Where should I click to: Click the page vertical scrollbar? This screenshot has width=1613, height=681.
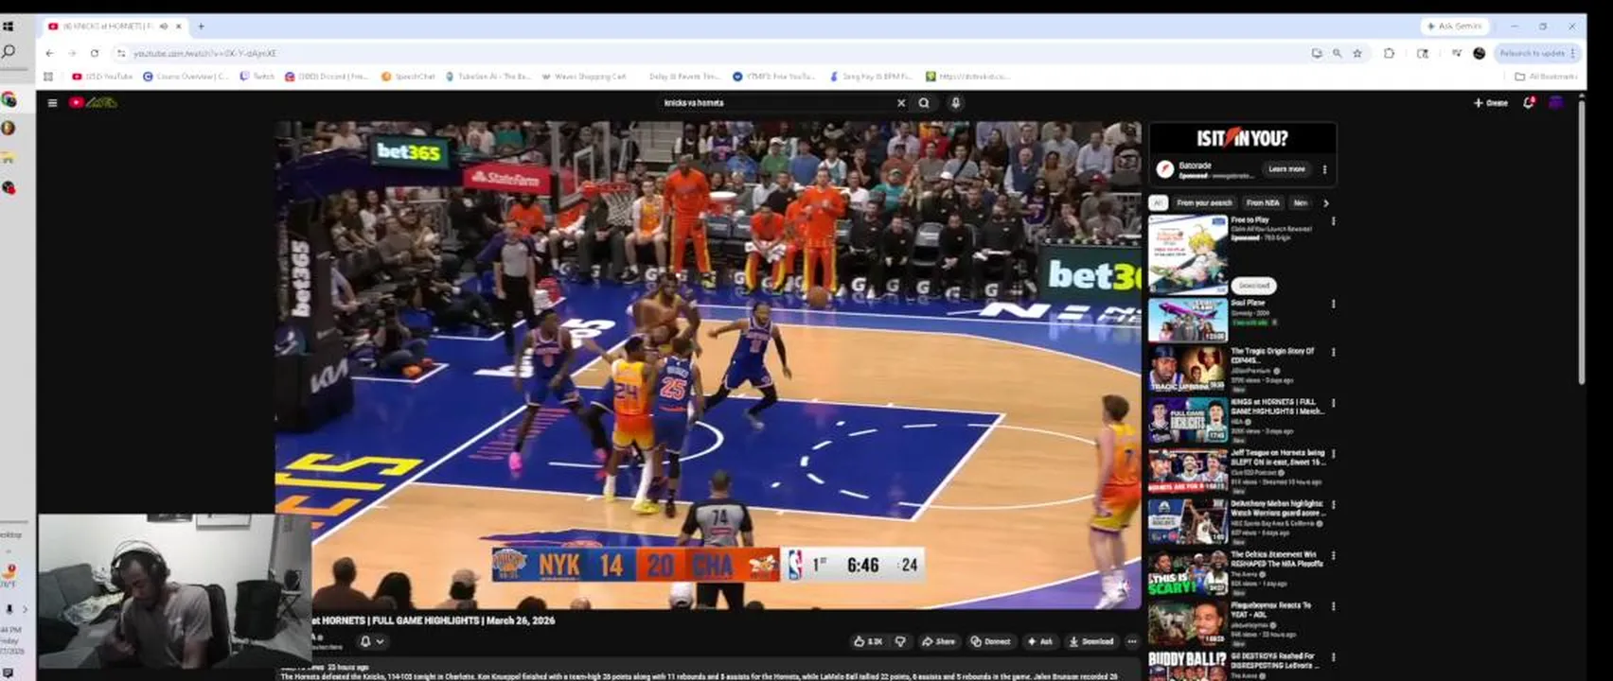click(x=1581, y=241)
